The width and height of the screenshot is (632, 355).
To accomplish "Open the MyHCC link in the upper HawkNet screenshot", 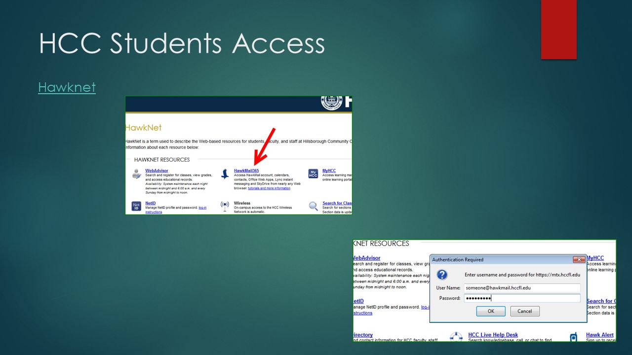I will pyautogui.click(x=329, y=171).
